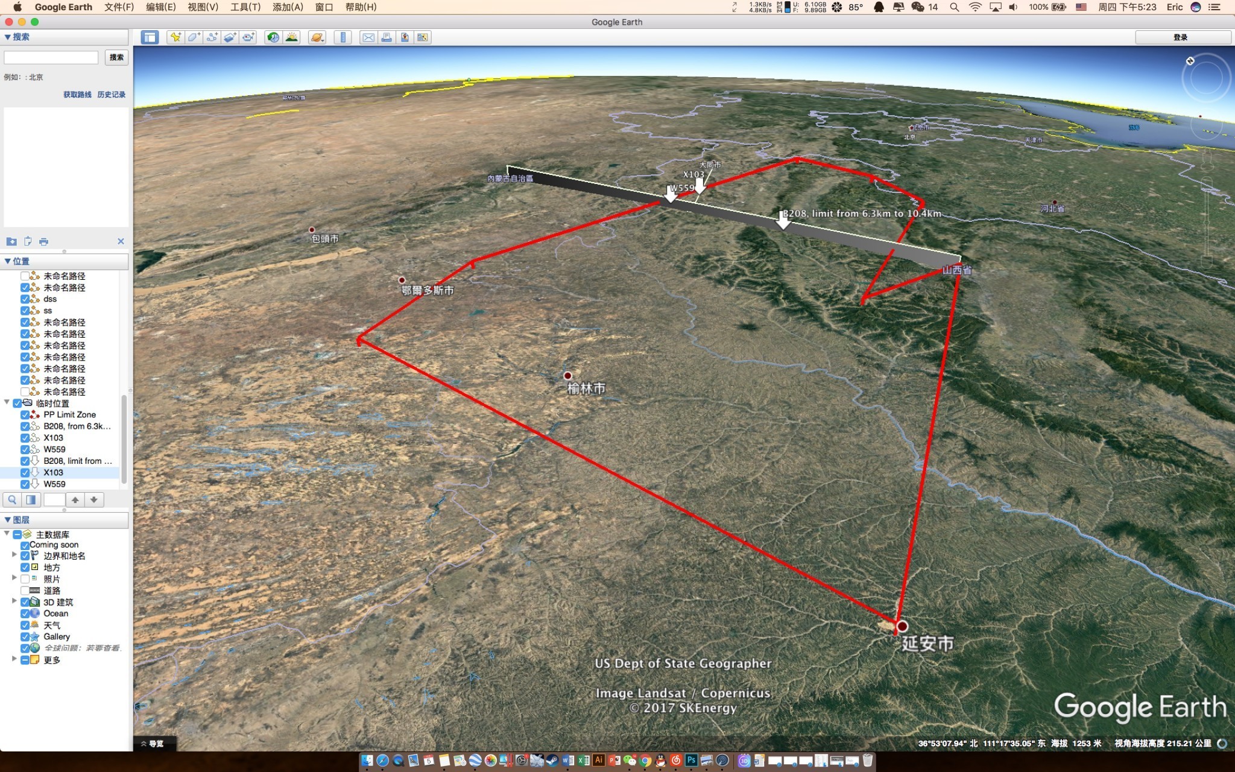Click the search text input field

click(51, 57)
